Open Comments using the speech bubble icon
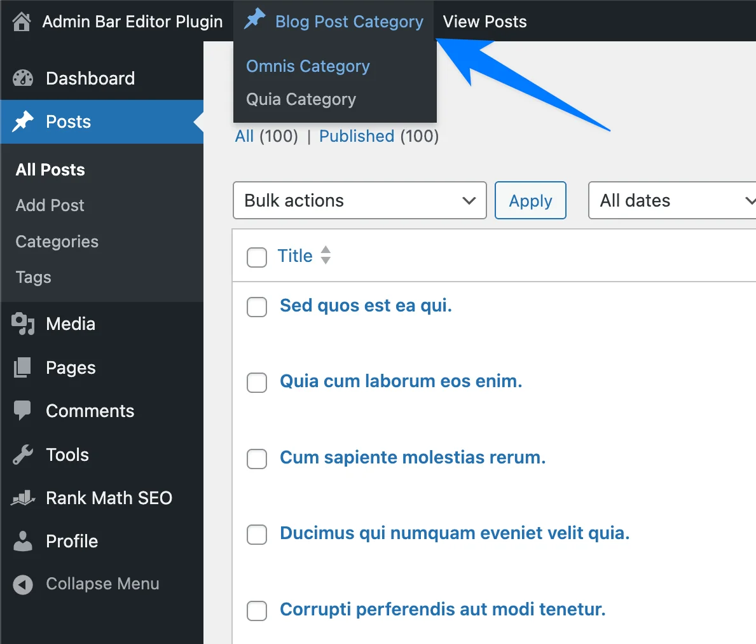The width and height of the screenshot is (756, 644). 22,411
